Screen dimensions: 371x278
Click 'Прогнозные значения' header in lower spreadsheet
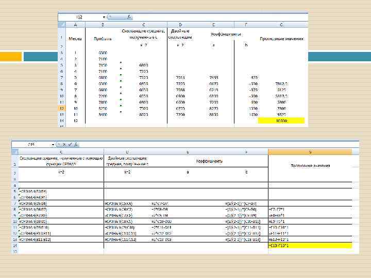[310, 165]
